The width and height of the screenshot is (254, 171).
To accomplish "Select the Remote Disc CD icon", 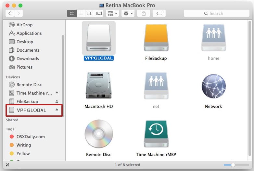I will [x=99, y=134].
